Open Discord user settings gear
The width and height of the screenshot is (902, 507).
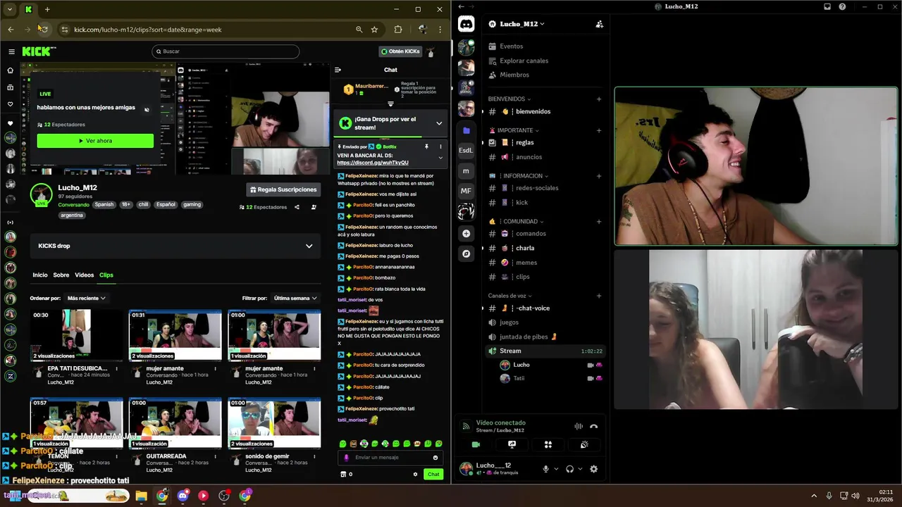click(593, 469)
